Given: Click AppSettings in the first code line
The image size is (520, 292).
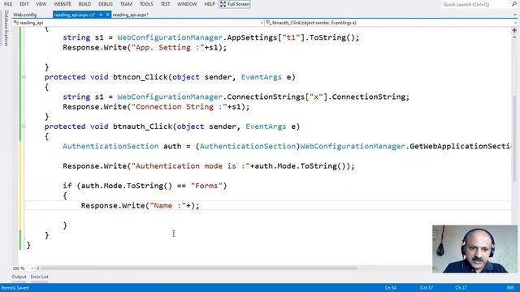Looking at the screenshot, I should pyautogui.click(x=252, y=37).
